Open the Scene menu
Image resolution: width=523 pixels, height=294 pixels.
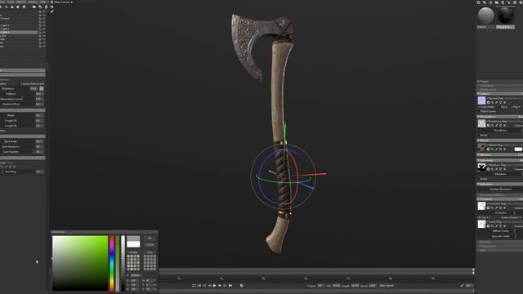tap(11, 2)
